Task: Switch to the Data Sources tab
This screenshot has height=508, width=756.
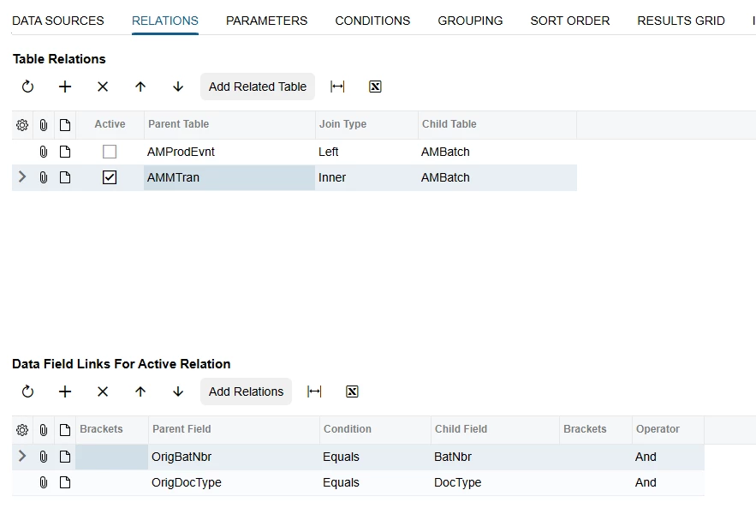Action: tap(58, 21)
